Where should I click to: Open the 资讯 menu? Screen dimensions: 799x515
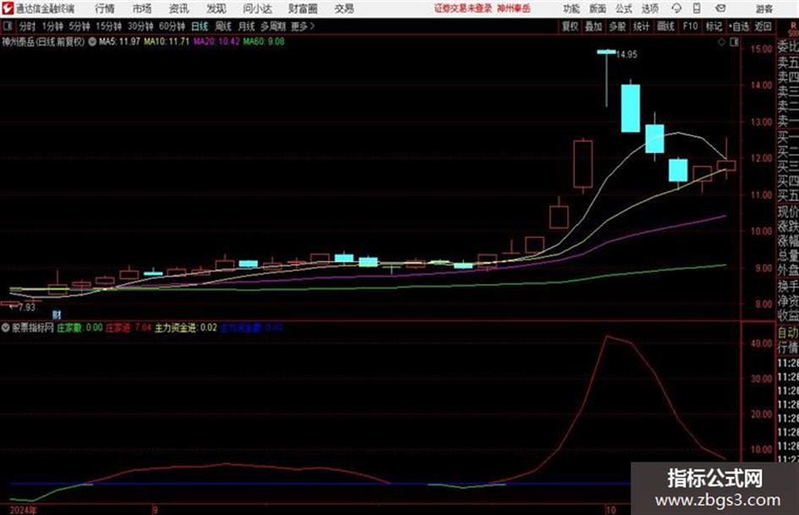coord(178,8)
